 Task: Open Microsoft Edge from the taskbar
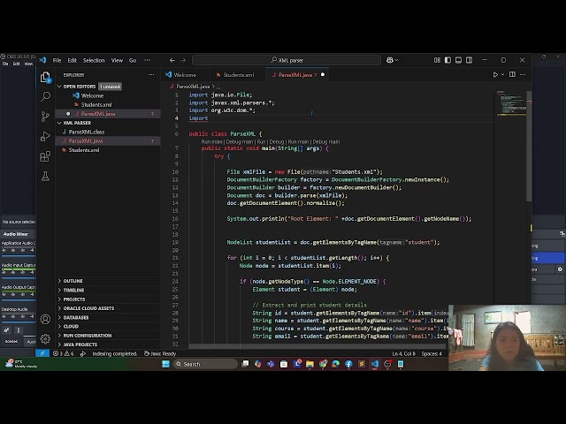[336, 364]
